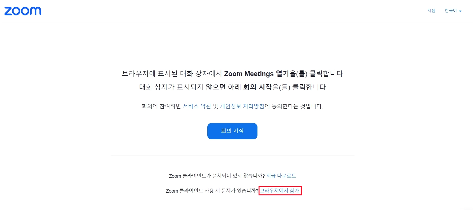Open the 서비스 약관 link

[x=197, y=106]
